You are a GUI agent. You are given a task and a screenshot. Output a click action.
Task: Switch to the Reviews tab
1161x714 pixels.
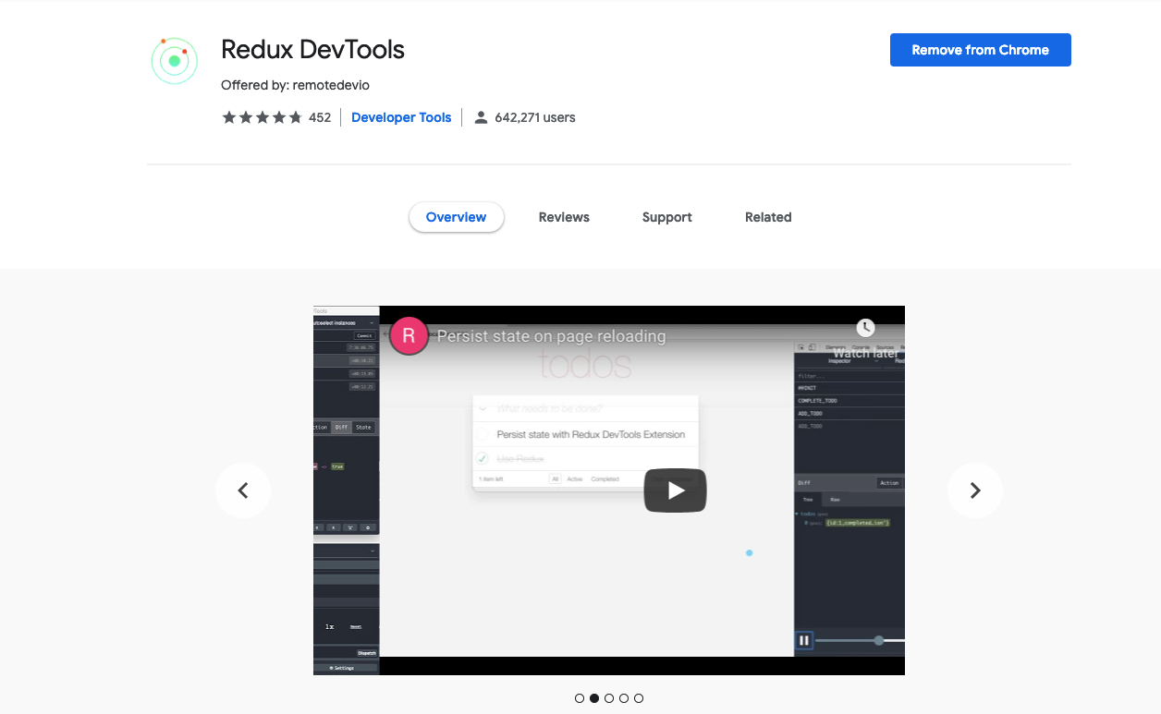click(564, 217)
